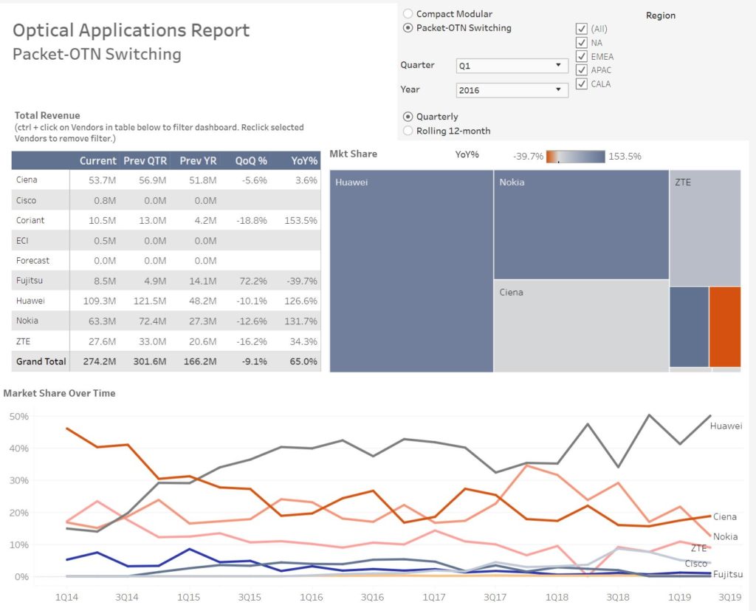Toggle the APAC region checkbox

pos(582,70)
